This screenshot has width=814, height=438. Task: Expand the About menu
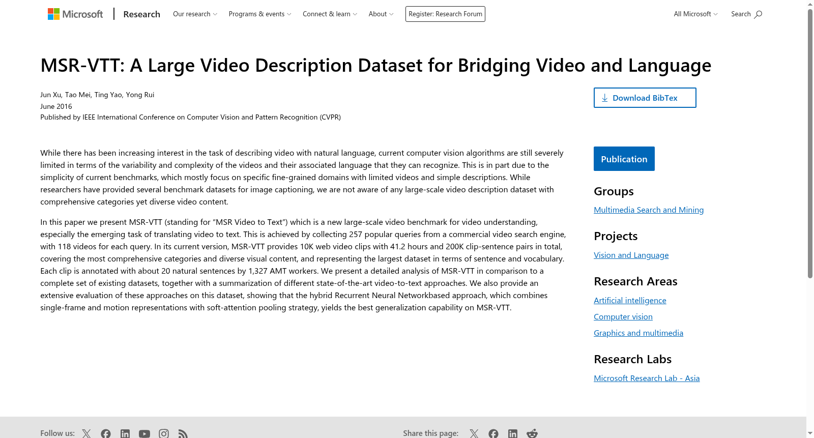click(x=381, y=14)
